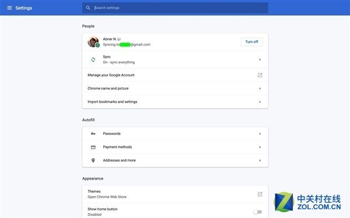Click the Passwords key icon

(x=93, y=134)
